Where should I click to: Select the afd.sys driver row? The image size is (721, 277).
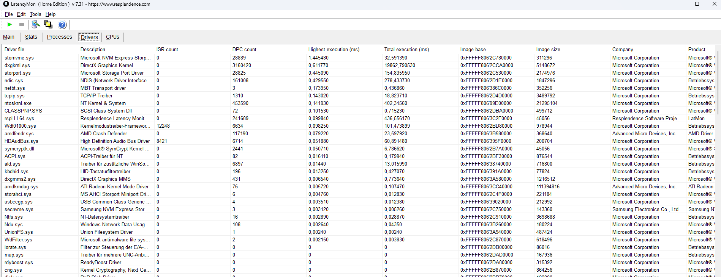359,164
